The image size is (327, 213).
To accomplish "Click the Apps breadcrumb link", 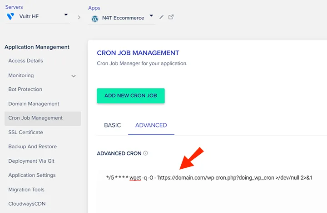I will [x=94, y=8].
